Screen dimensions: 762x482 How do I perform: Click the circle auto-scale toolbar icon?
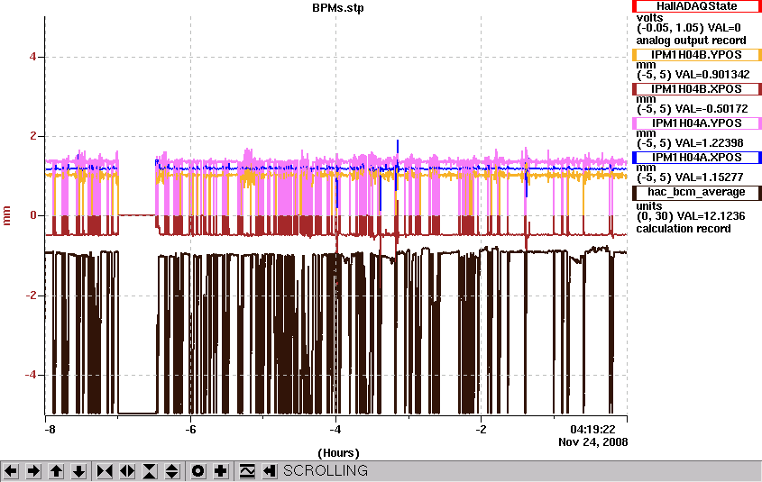[x=197, y=471]
